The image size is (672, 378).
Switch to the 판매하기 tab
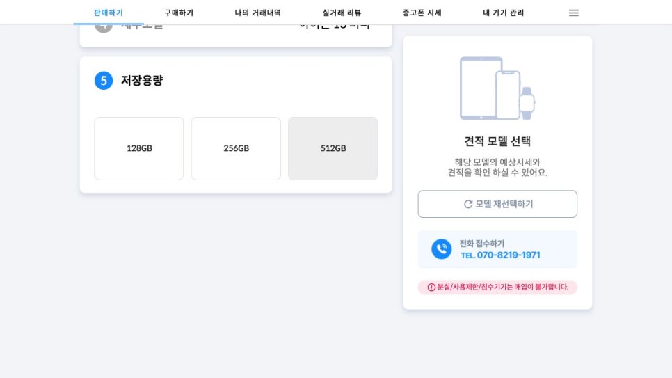pyautogui.click(x=108, y=13)
